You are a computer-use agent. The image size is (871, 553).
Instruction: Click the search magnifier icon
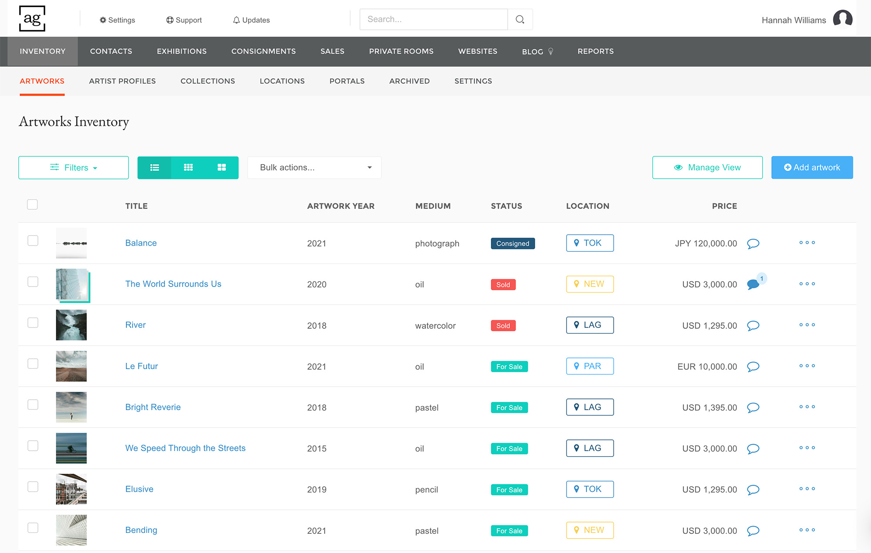pyautogui.click(x=520, y=20)
